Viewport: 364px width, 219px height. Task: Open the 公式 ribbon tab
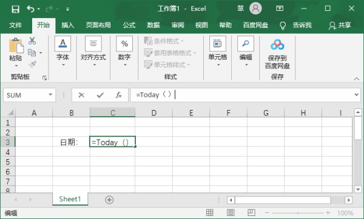(x=129, y=25)
